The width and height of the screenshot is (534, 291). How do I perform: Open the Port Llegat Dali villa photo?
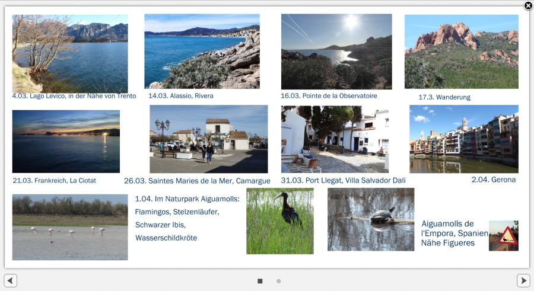pos(335,139)
